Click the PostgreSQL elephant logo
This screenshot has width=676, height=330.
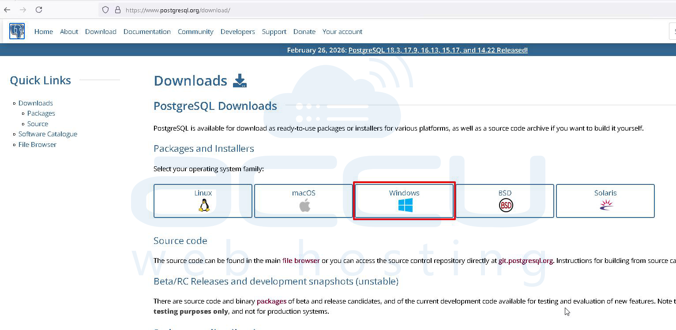(x=17, y=31)
